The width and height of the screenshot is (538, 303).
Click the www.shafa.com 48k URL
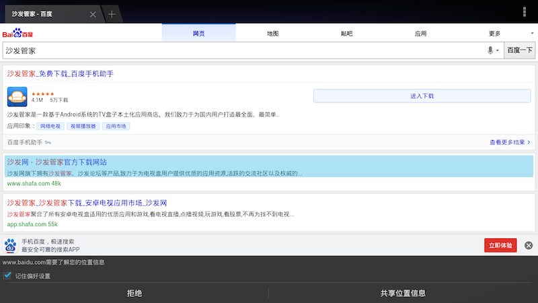tap(34, 183)
